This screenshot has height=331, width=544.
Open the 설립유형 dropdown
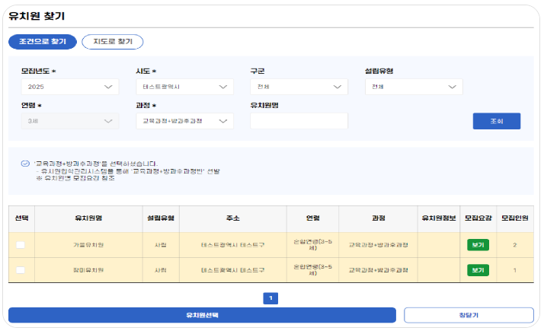(414, 87)
